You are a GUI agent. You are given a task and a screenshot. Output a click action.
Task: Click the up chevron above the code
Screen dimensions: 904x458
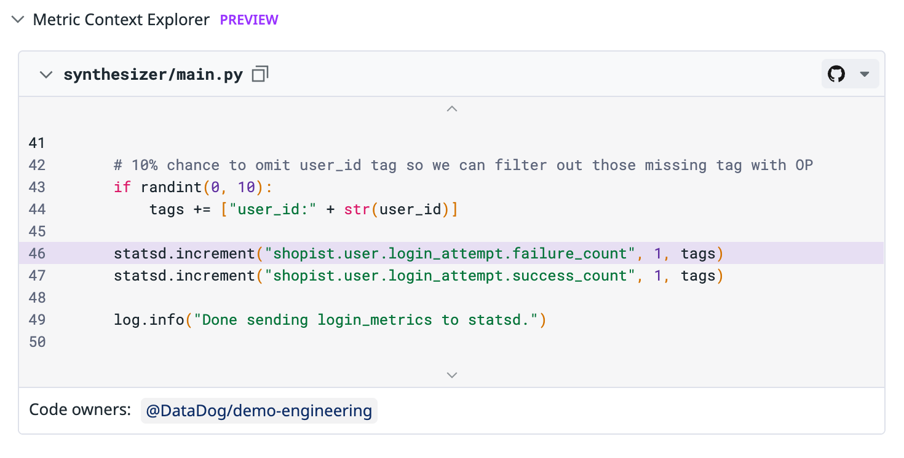pos(452,109)
